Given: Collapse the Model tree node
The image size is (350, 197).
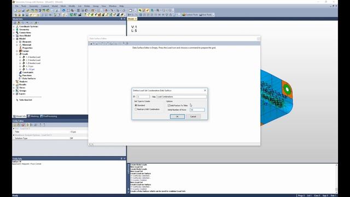Looking at the screenshot, I should point(14,39).
